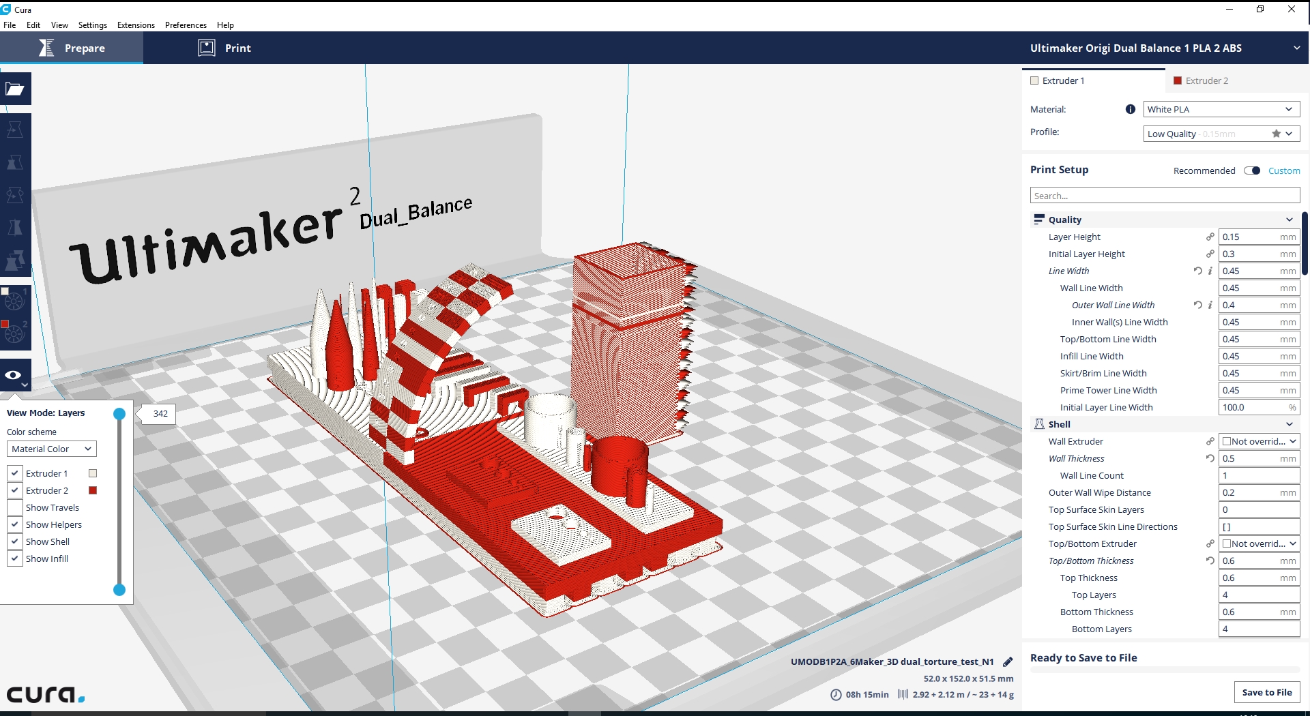This screenshot has height=716, width=1310.
Task: Switch to the Print stage
Action: [x=224, y=48]
